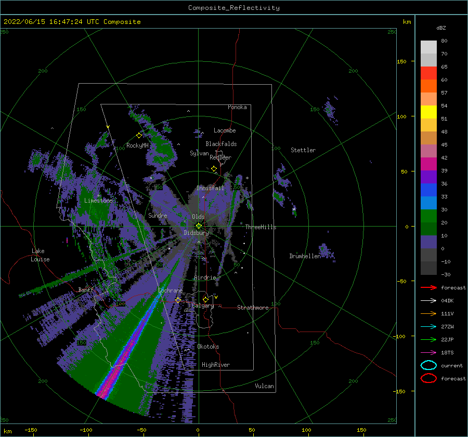Screen dimensions: 468x437
Task: Click the dark green 20-10 dBZ swatch
Action: 428,229
